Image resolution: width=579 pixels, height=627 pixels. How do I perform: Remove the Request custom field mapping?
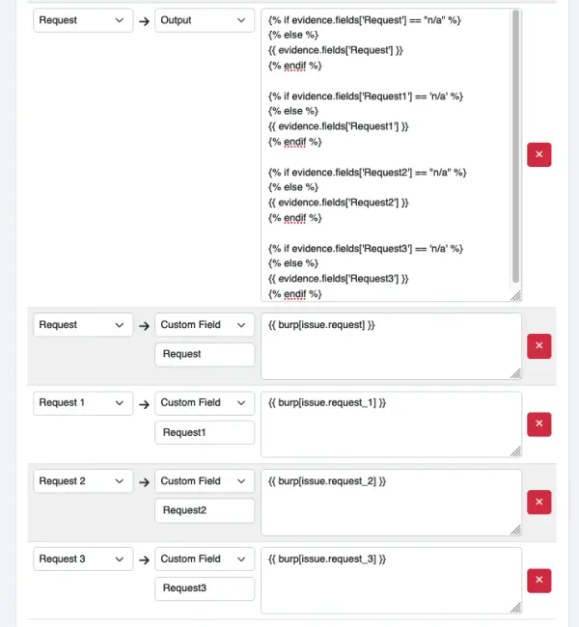(538, 346)
